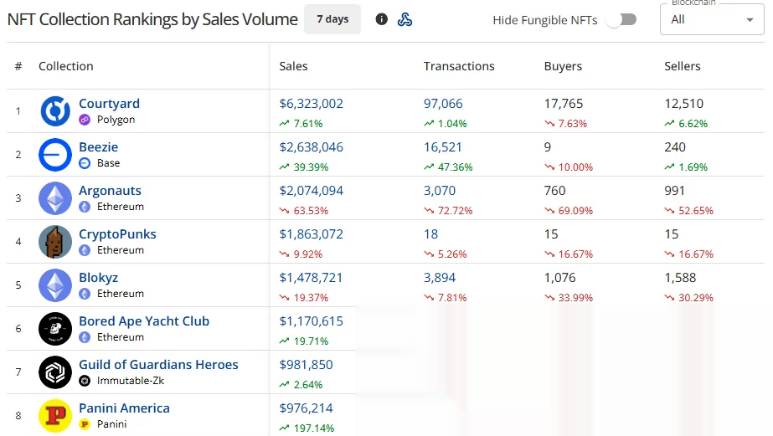Click the Panini America logo
The width and height of the screenshot is (773, 436).
(55, 416)
